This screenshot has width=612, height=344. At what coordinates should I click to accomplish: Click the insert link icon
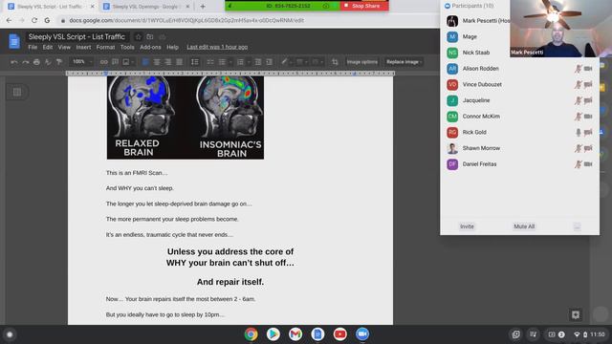pyautogui.click(x=104, y=61)
